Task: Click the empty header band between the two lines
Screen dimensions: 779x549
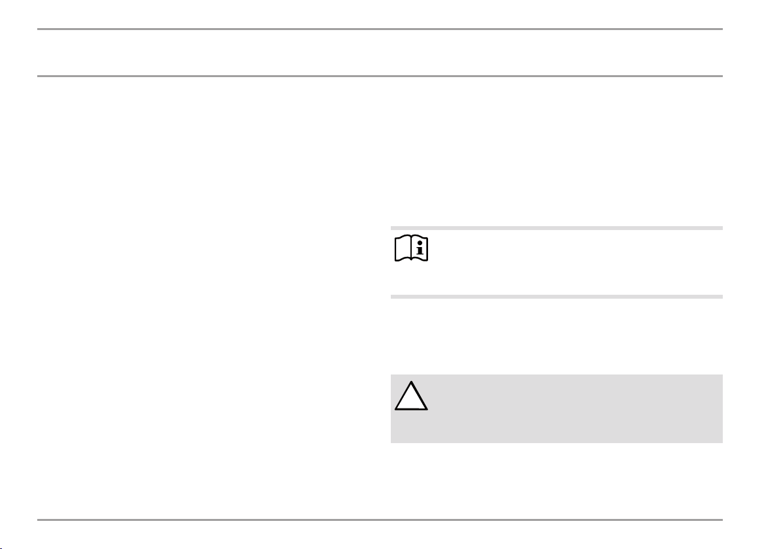Action: point(380,53)
